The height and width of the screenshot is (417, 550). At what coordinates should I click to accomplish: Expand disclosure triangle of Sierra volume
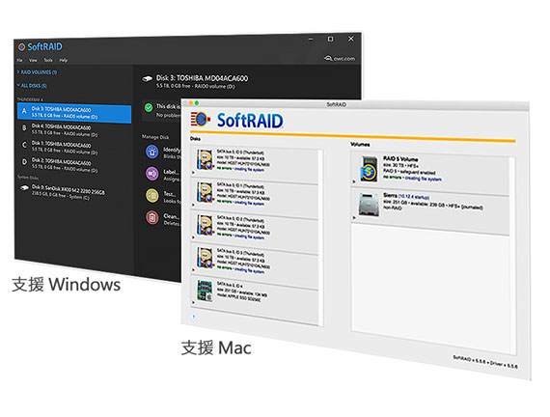click(354, 217)
